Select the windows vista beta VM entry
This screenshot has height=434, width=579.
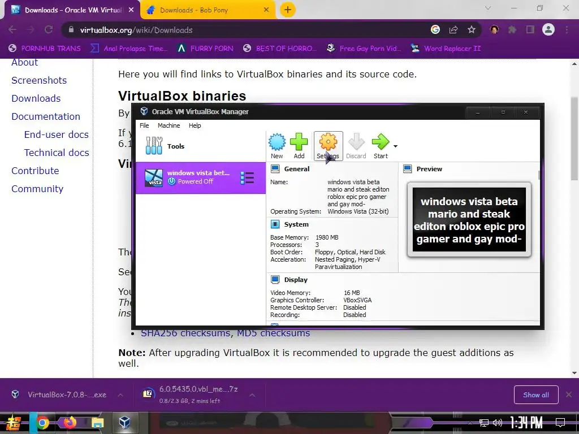pos(201,178)
